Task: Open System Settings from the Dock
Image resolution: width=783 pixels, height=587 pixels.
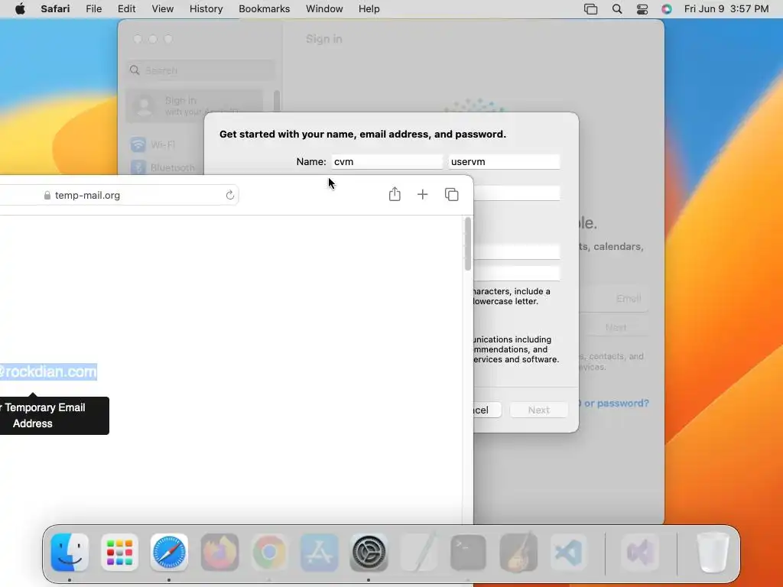Action: click(369, 552)
